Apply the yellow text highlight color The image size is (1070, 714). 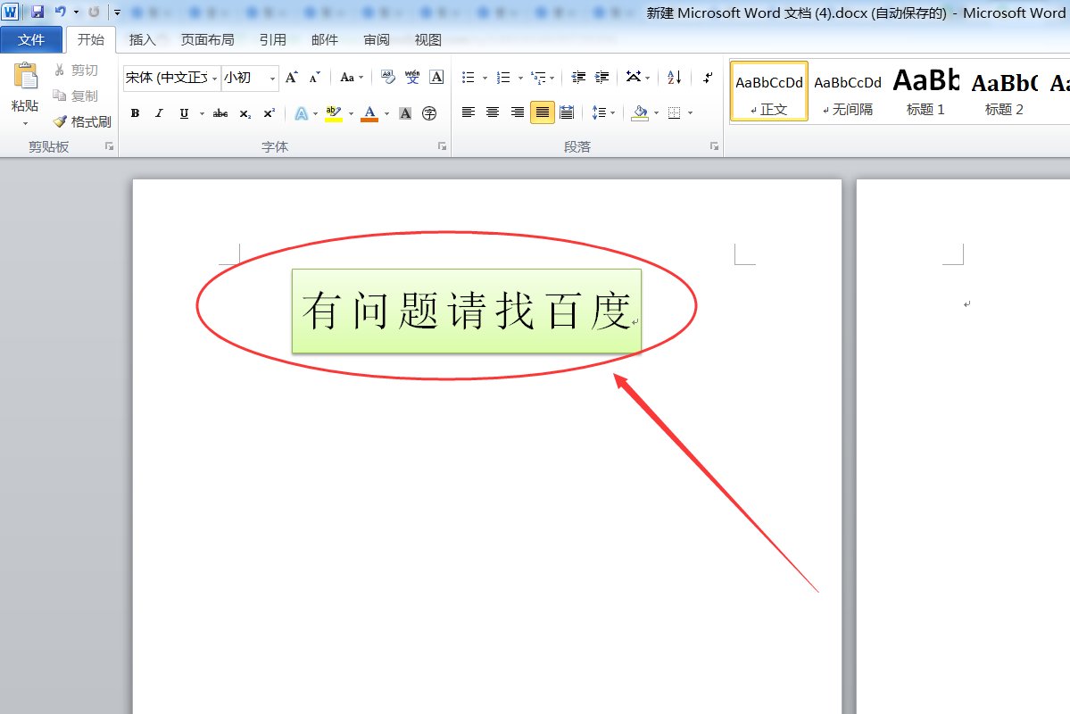333,113
